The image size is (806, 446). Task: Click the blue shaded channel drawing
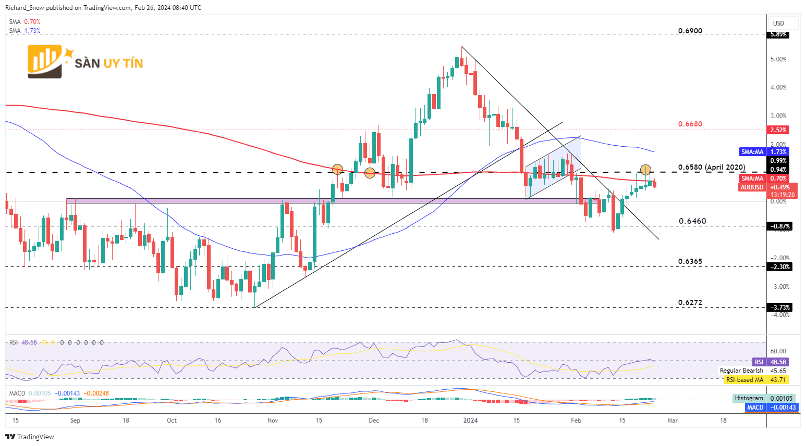point(554,168)
